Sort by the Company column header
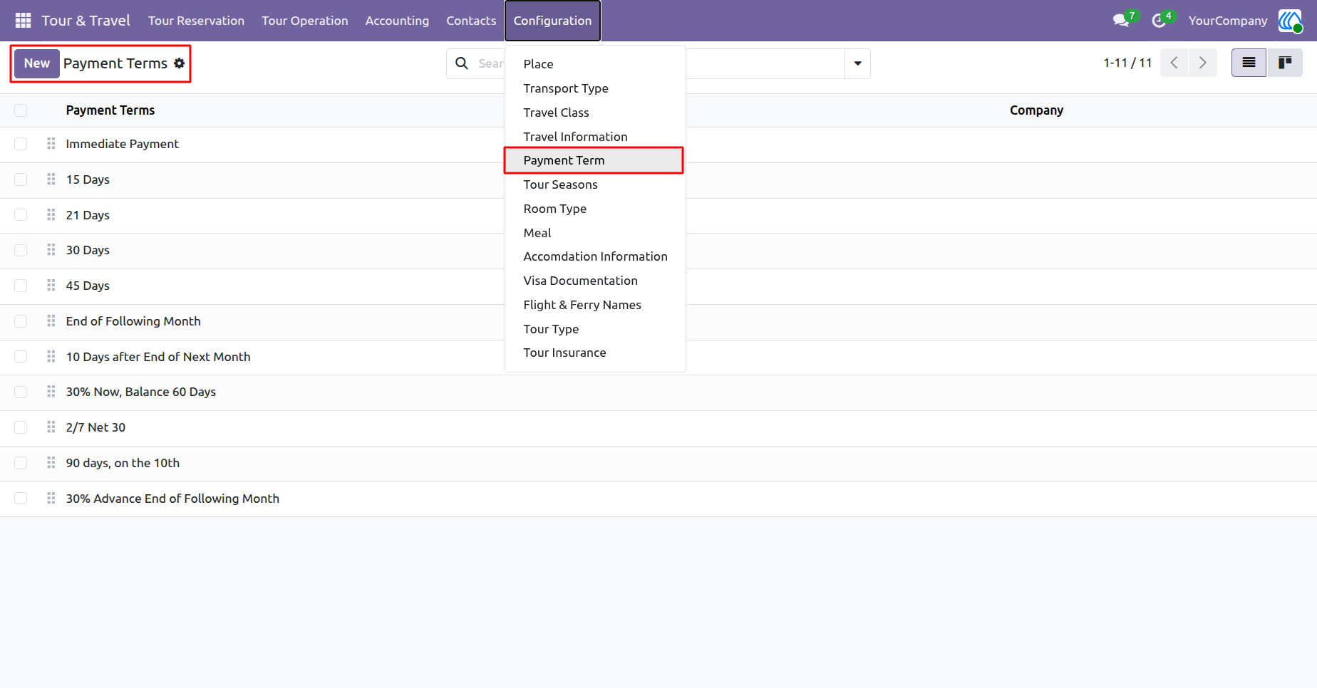The width and height of the screenshot is (1317, 688). click(1036, 110)
